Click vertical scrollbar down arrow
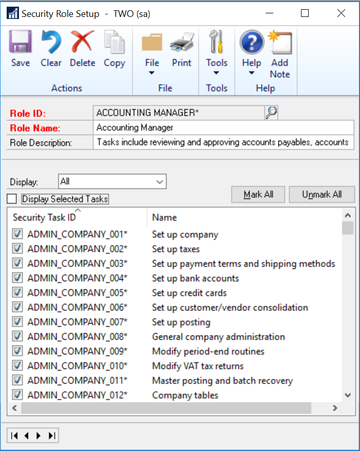 click(348, 395)
